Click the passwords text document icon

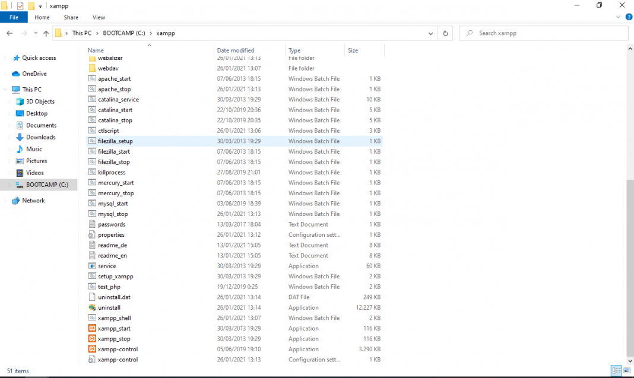(x=92, y=224)
